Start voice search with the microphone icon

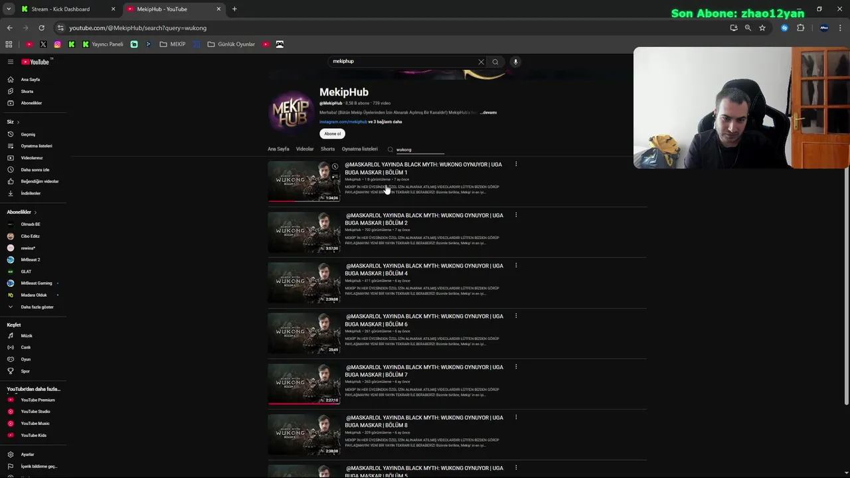tap(515, 62)
